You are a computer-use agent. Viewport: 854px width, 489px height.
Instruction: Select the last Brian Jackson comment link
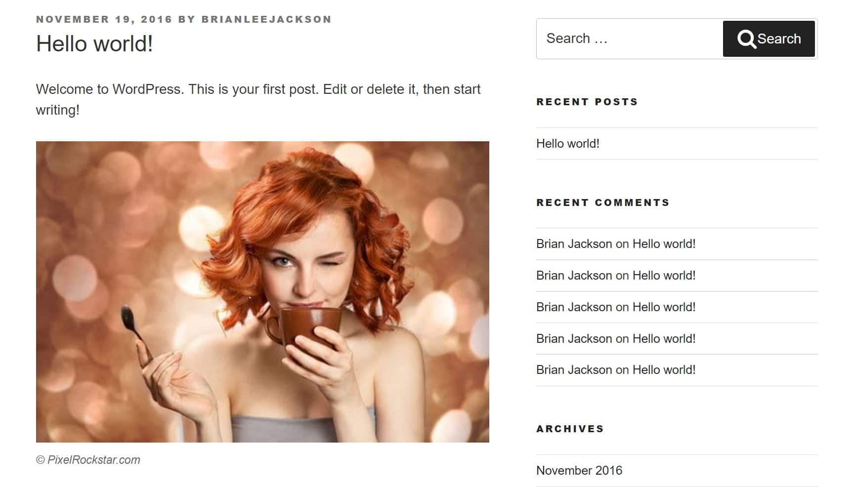(x=573, y=370)
